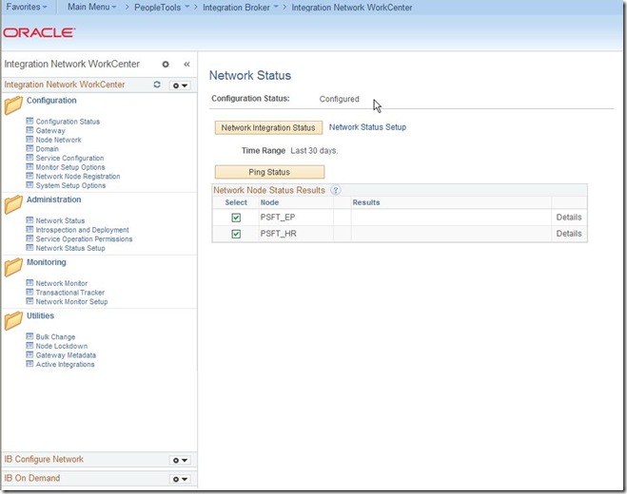Open Service Operation Permissions link

(84, 238)
